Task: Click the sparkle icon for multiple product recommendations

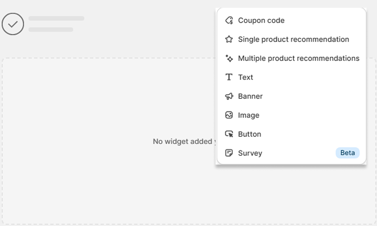Action: point(229,58)
